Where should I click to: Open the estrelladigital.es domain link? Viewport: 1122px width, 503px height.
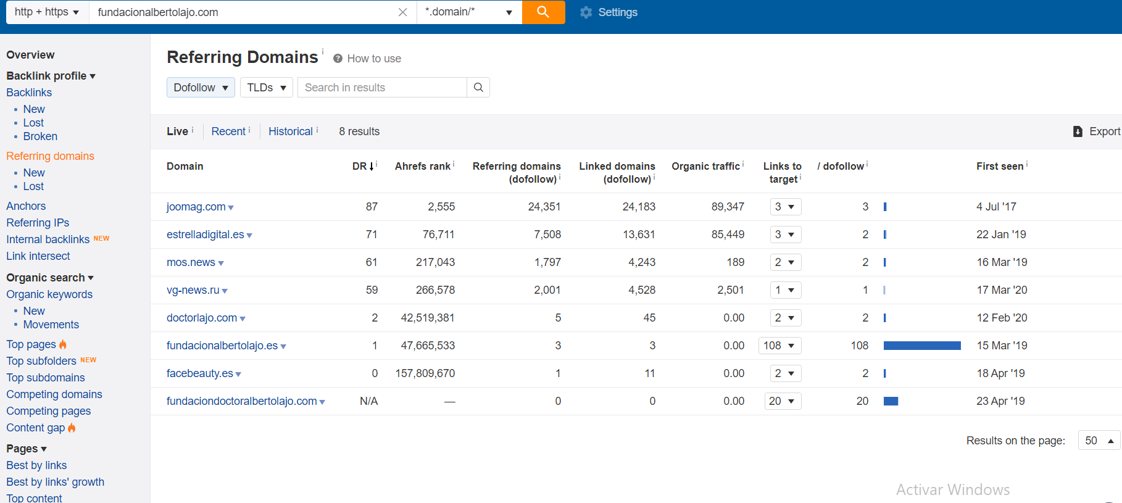(206, 235)
